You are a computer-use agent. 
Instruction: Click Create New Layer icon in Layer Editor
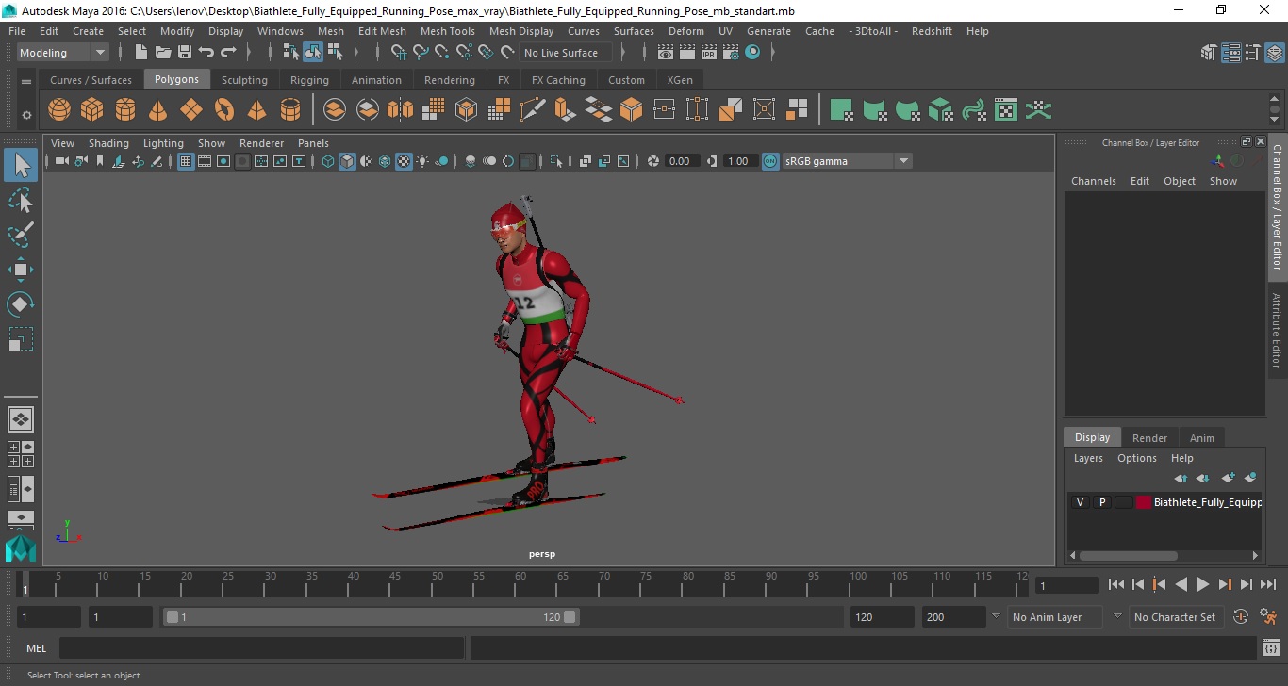pos(1228,478)
